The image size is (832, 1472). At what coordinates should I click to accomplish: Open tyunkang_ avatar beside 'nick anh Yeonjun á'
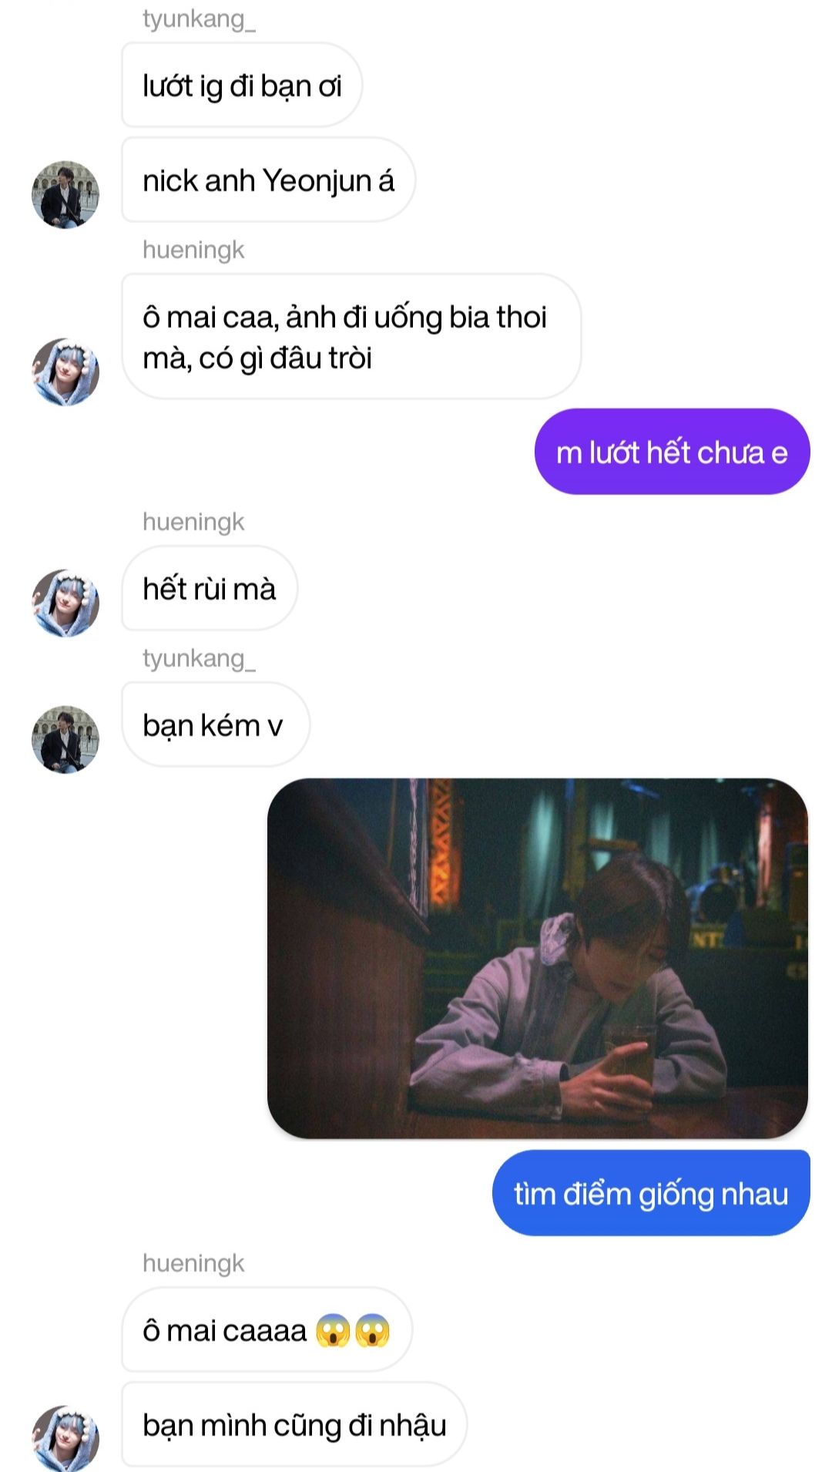65,195
